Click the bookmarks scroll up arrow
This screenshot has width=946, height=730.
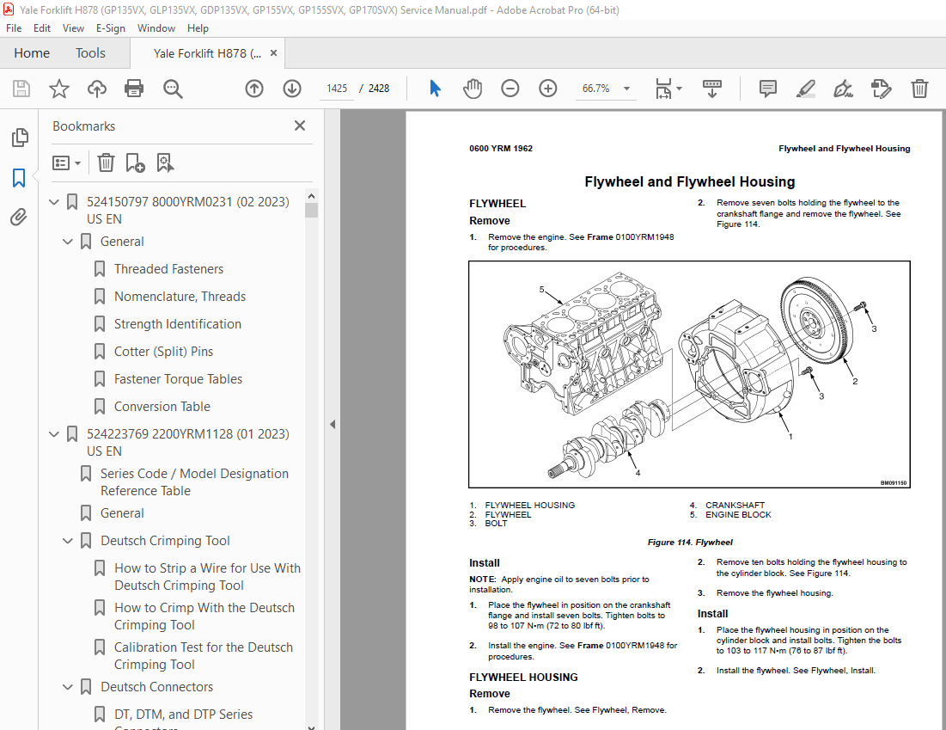(x=311, y=196)
